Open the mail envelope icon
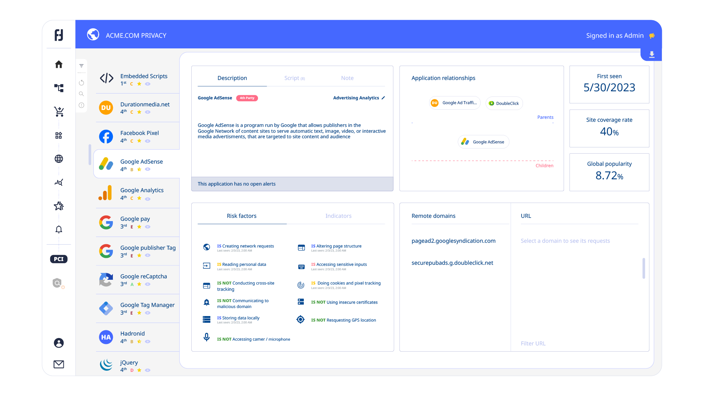 click(x=59, y=364)
